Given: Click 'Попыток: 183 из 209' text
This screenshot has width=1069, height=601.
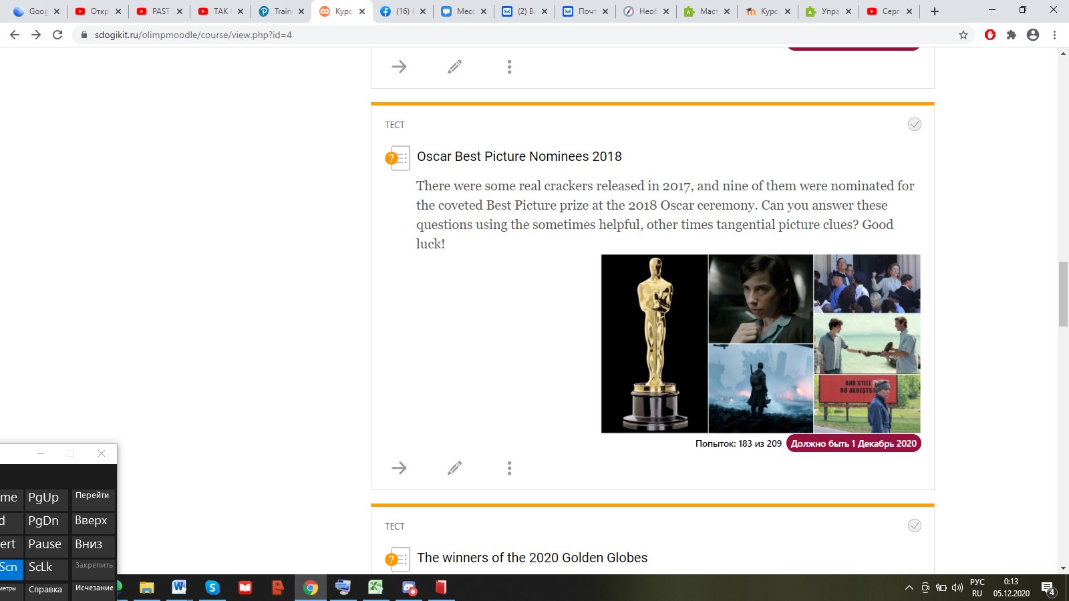Looking at the screenshot, I should click(738, 443).
